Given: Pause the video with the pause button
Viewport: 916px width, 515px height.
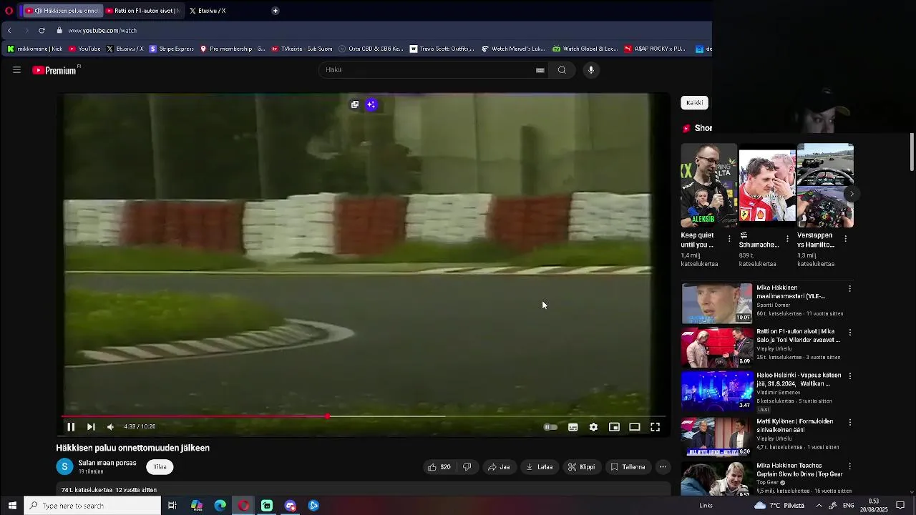Looking at the screenshot, I should [x=71, y=427].
